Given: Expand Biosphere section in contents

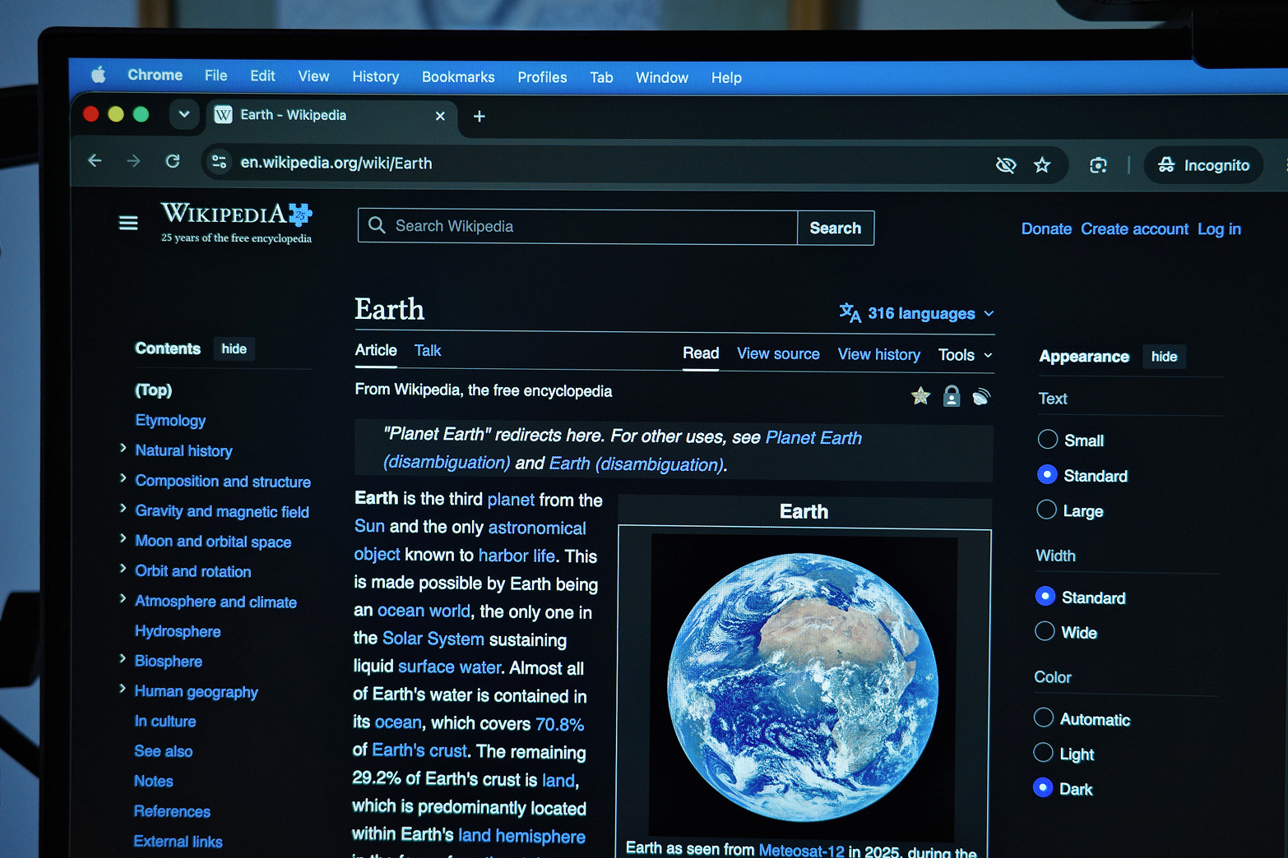Looking at the screenshot, I should (x=123, y=658).
